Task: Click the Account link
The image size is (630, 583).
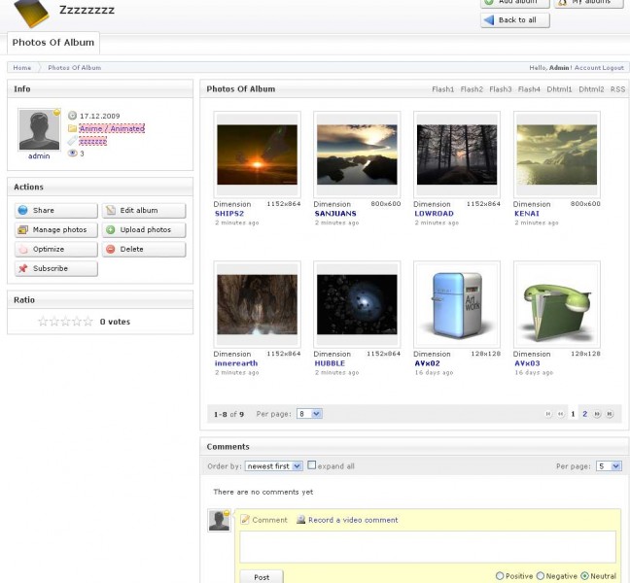Action: [x=587, y=67]
